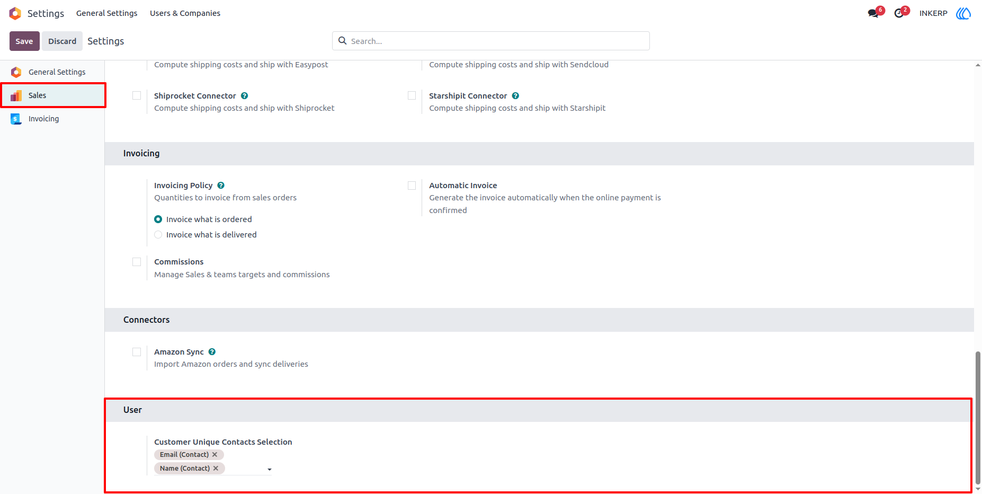
Task: Enable the Commissions checkbox
Action: (x=137, y=262)
